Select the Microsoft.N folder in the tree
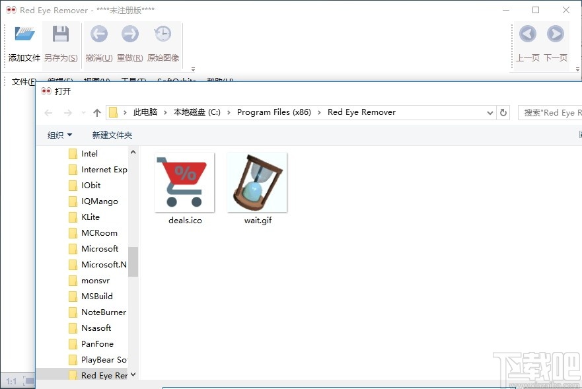 pyautogui.click(x=98, y=265)
